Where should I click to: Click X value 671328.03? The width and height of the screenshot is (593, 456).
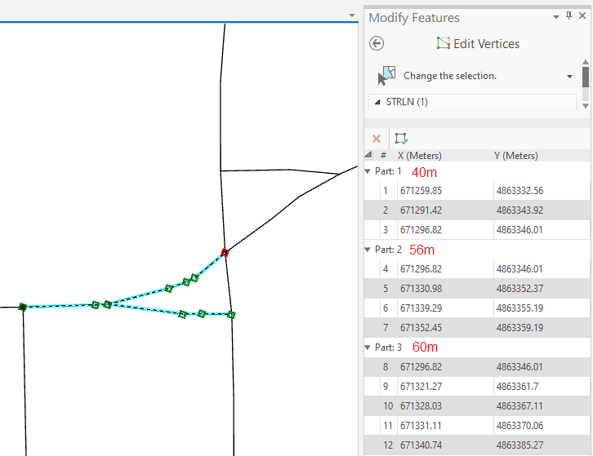pos(421,406)
